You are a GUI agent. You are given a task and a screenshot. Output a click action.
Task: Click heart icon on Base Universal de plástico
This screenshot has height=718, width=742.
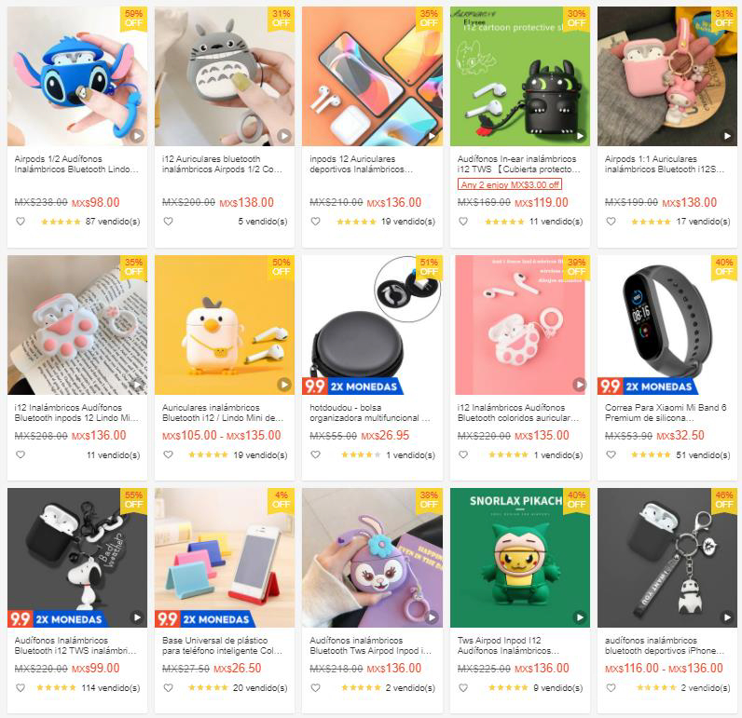click(x=168, y=687)
